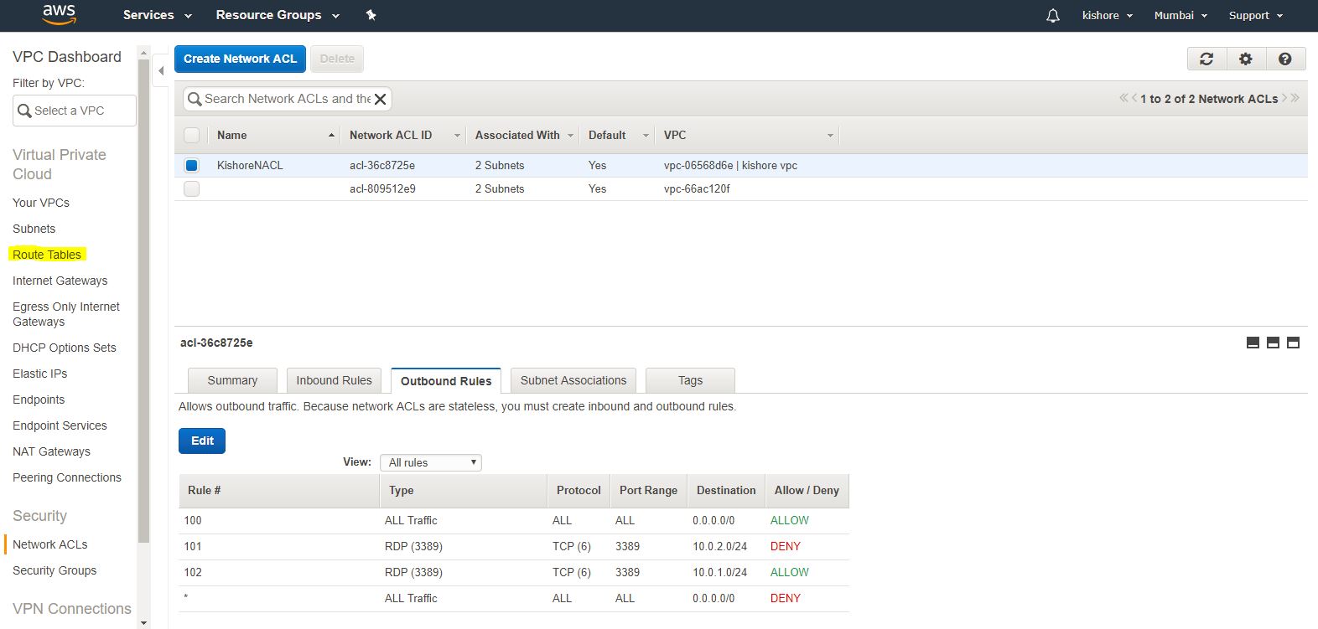Open Route Tables in the sidebar
The image size is (1318, 629).
(47, 255)
